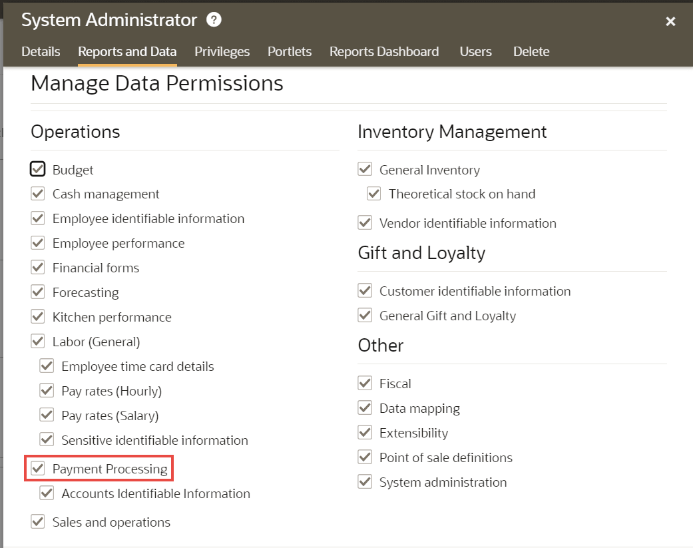This screenshot has height=548, width=693.
Task: Open the Portlets tab
Action: (x=290, y=51)
